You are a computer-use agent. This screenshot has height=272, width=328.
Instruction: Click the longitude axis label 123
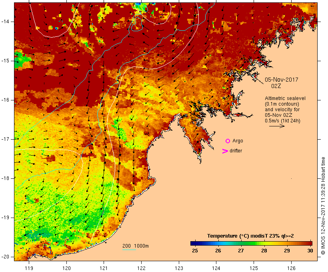[179, 268]
